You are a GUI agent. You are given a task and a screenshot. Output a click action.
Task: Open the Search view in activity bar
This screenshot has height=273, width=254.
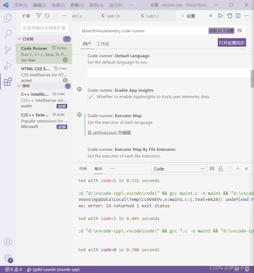pos(8,34)
